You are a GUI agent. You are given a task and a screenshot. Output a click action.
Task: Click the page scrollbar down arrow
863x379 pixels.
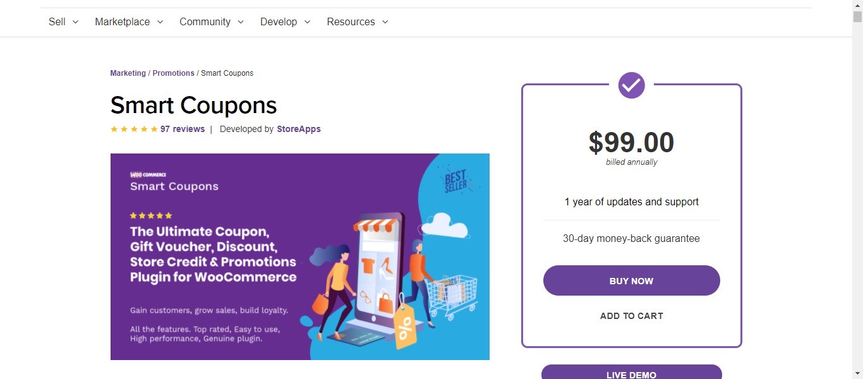857,373
